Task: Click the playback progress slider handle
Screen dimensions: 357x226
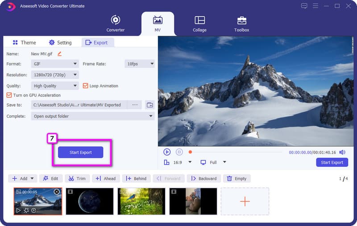Action: click(x=190, y=152)
